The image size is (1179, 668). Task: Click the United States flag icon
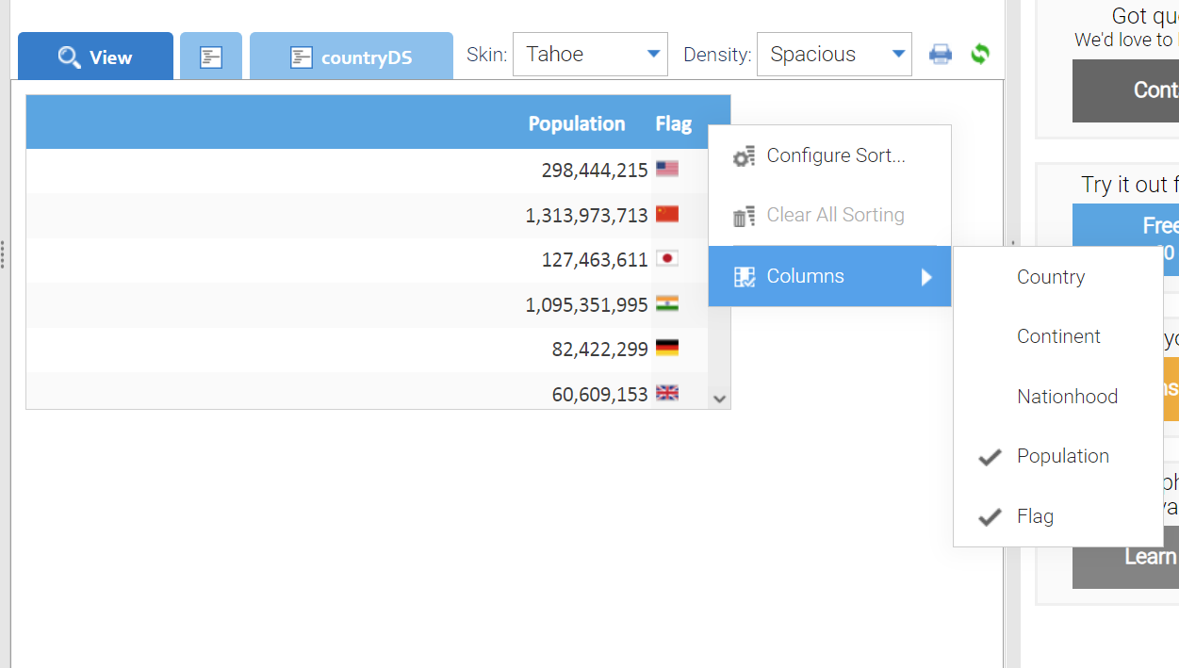coord(667,170)
